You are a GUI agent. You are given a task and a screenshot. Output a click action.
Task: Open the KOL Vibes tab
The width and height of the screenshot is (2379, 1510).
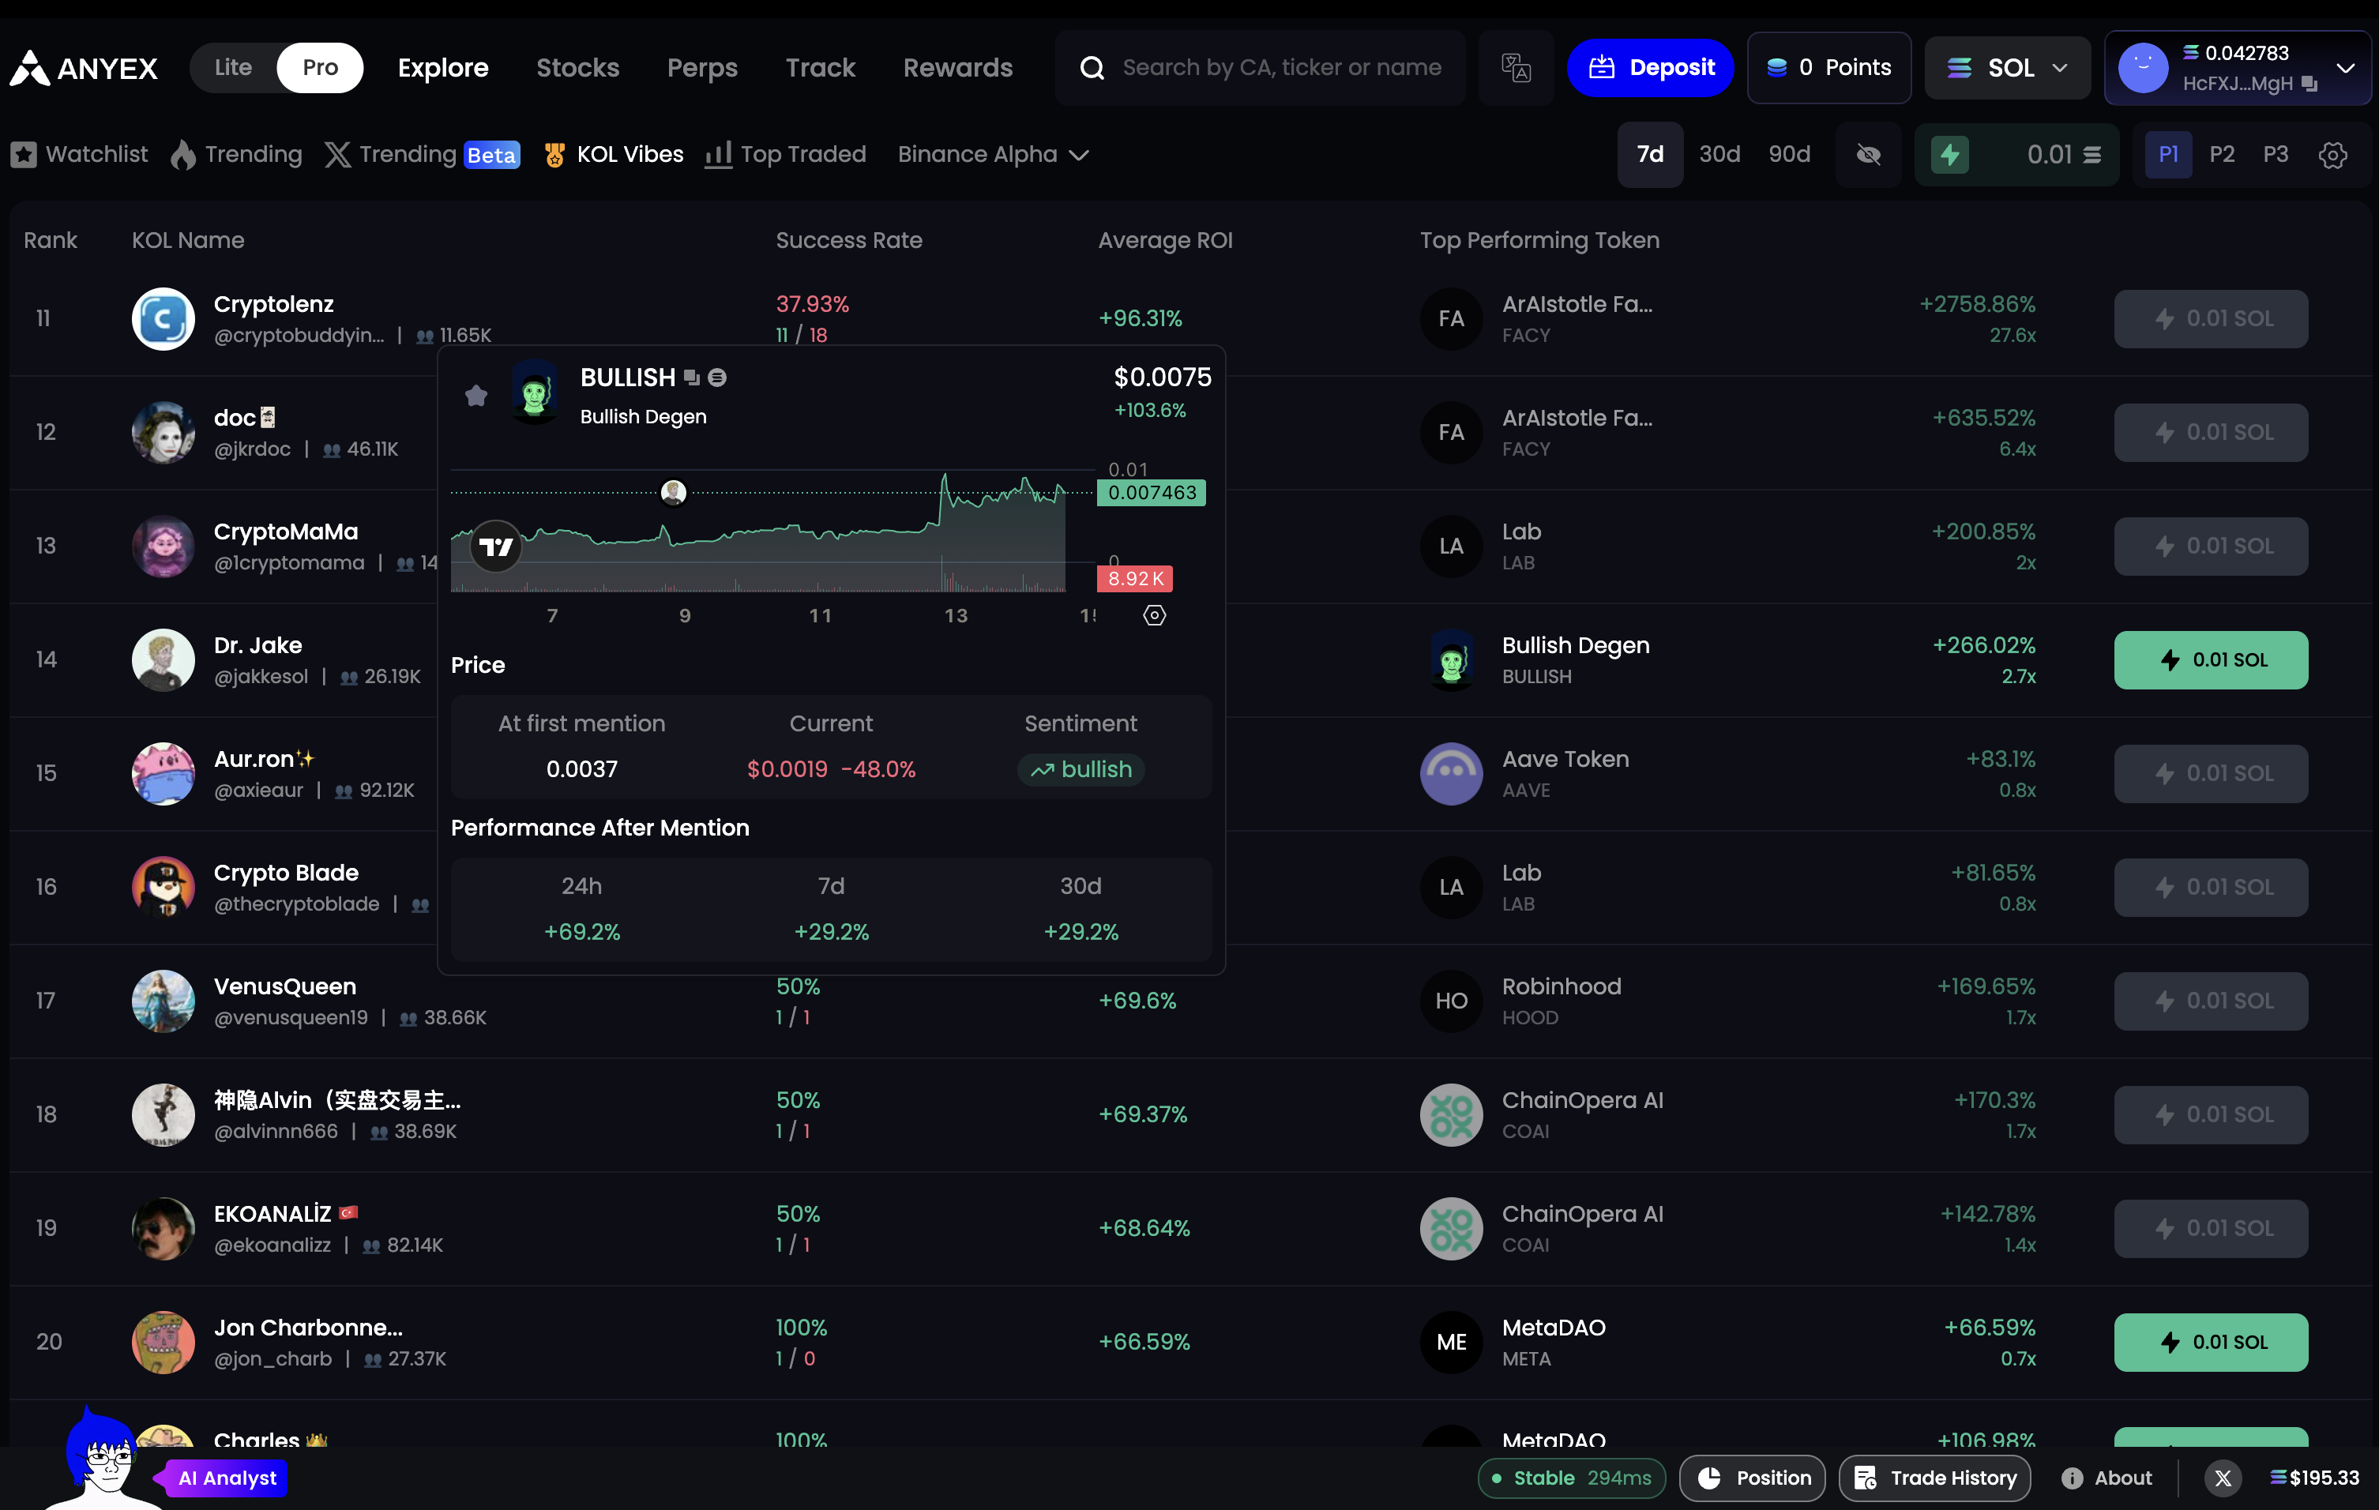[614, 155]
